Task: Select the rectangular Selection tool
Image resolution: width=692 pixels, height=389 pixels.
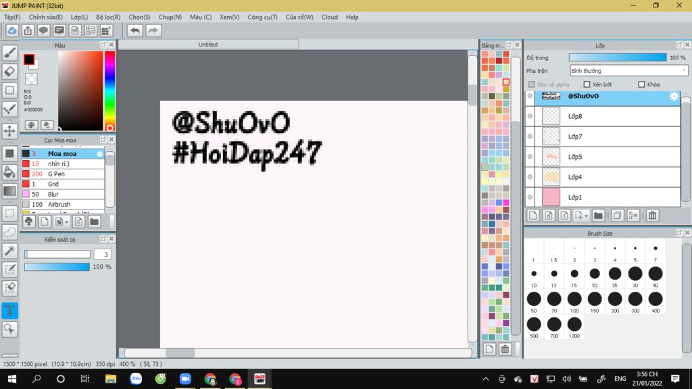Action: (x=9, y=213)
